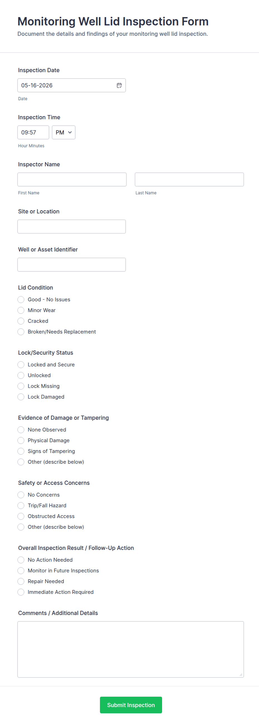Image resolution: width=259 pixels, height=727 pixels.
Task: Click the Submit Inspection button
Action: click(131, 705)
